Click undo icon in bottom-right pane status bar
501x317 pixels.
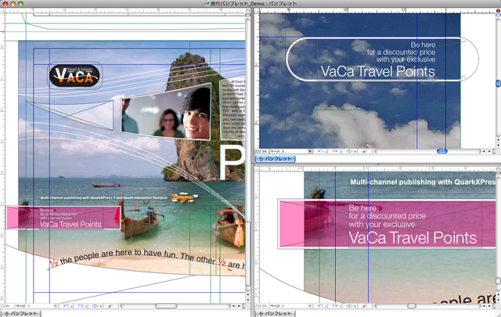(320, 306)
